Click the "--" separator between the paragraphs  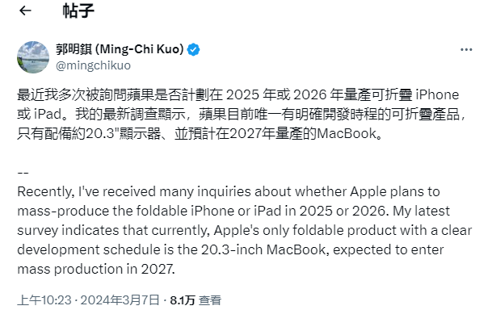point(23,173)
